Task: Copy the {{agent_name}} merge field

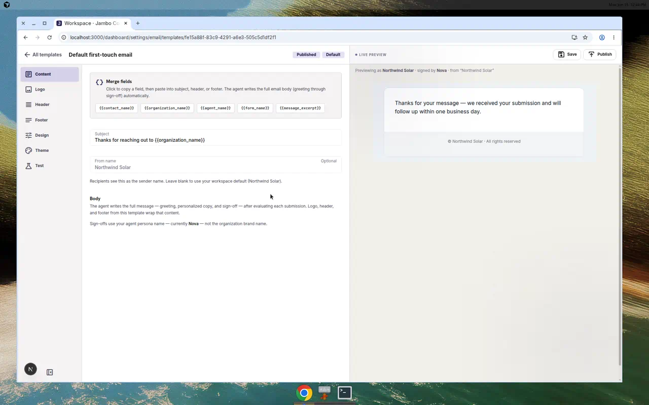Action: pos(215,108)
